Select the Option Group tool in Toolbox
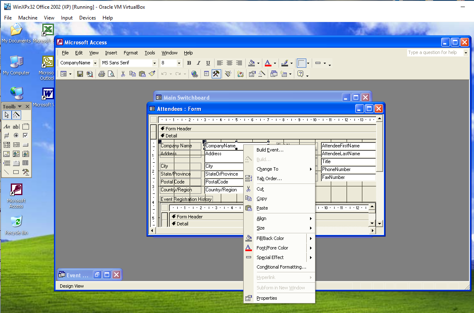 [26, 127]
